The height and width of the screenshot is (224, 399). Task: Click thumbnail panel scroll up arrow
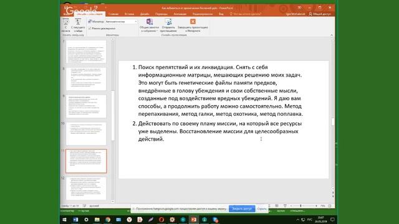113,39
